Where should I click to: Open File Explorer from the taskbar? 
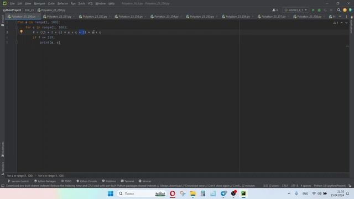coord(193,193)
